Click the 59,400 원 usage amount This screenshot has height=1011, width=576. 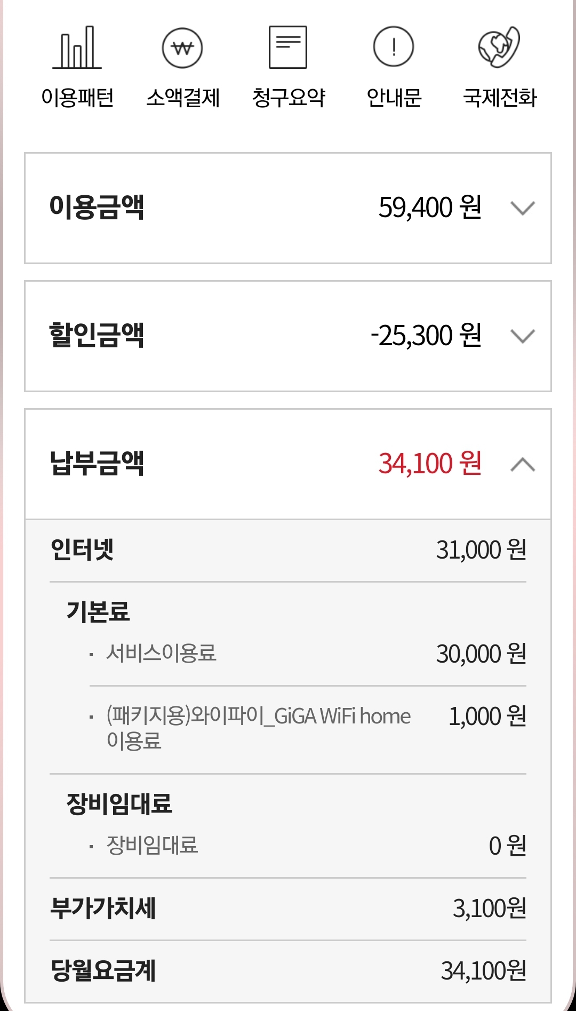(430, 207)
